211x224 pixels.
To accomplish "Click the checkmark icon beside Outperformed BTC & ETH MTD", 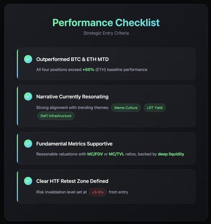I will (x=28, y=59).
